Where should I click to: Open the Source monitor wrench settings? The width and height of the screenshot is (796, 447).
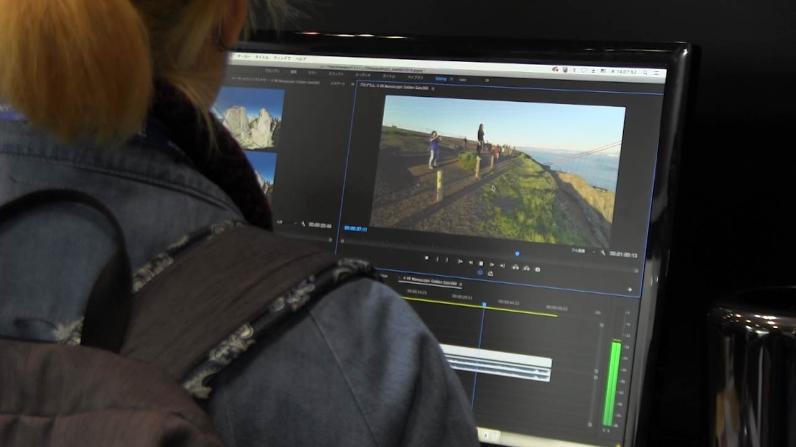click(303, 223)
